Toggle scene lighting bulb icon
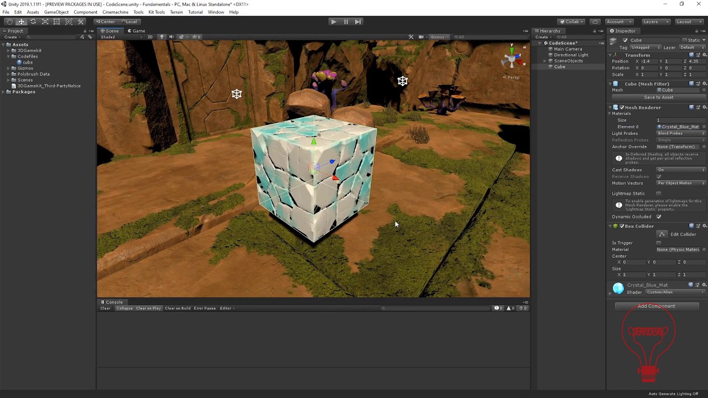708x398 pixels. (162, 37)
